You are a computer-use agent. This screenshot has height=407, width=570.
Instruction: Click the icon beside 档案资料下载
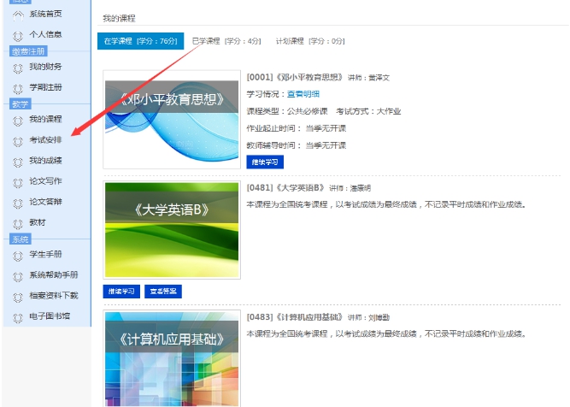tap(18, 297)
